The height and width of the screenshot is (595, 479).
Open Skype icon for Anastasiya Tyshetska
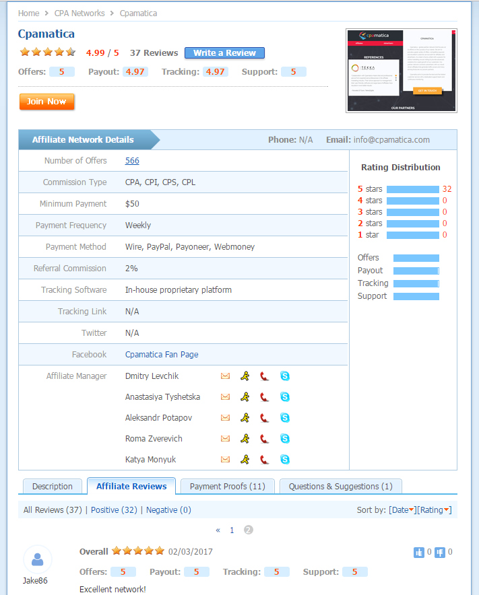(x=285, y=397)
